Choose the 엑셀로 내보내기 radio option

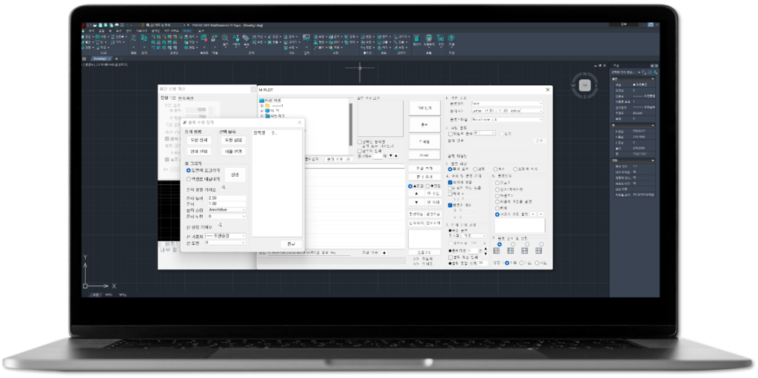click(189, 179)
